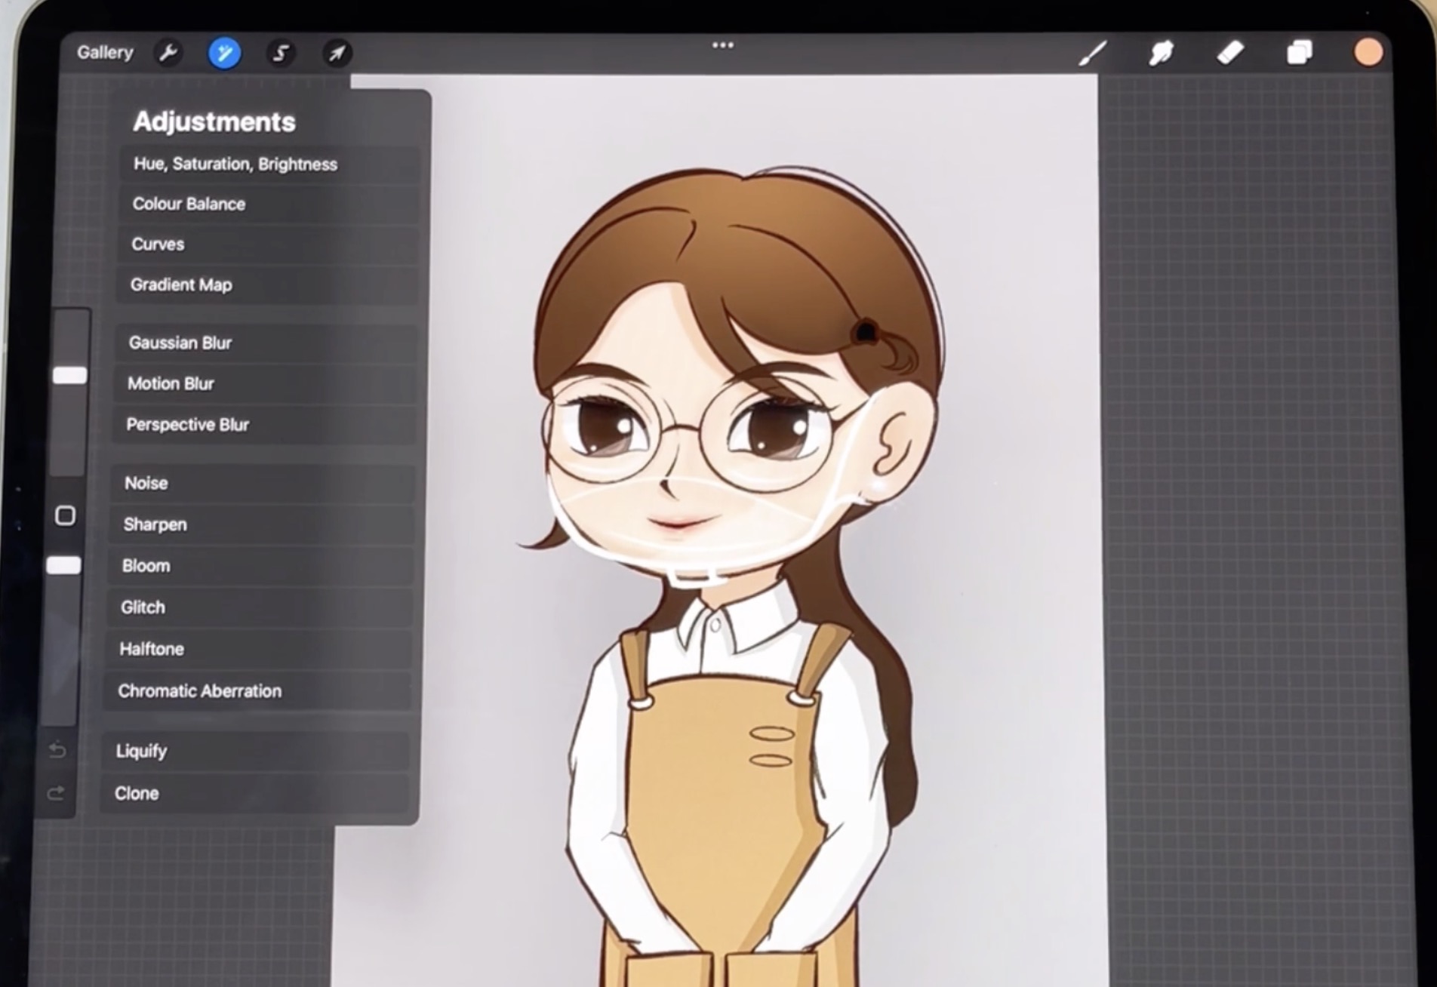Apply the Bloom effect
Screen dimensions: 1437x987
260,566
